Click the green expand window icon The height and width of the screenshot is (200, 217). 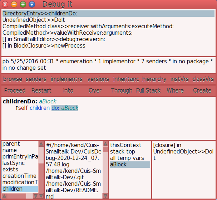coord(23,4)
